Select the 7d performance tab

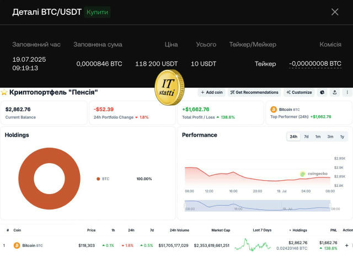[306, 137]
